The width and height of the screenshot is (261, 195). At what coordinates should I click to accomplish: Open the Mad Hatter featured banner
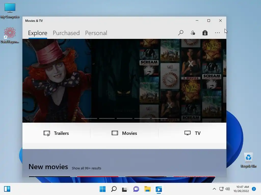tap(57, 80)
